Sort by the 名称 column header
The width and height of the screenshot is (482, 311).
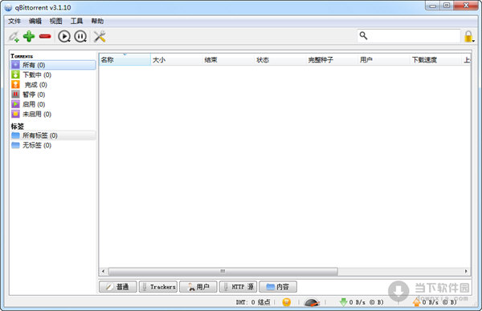pyautogui.click(x=125, y=60)
